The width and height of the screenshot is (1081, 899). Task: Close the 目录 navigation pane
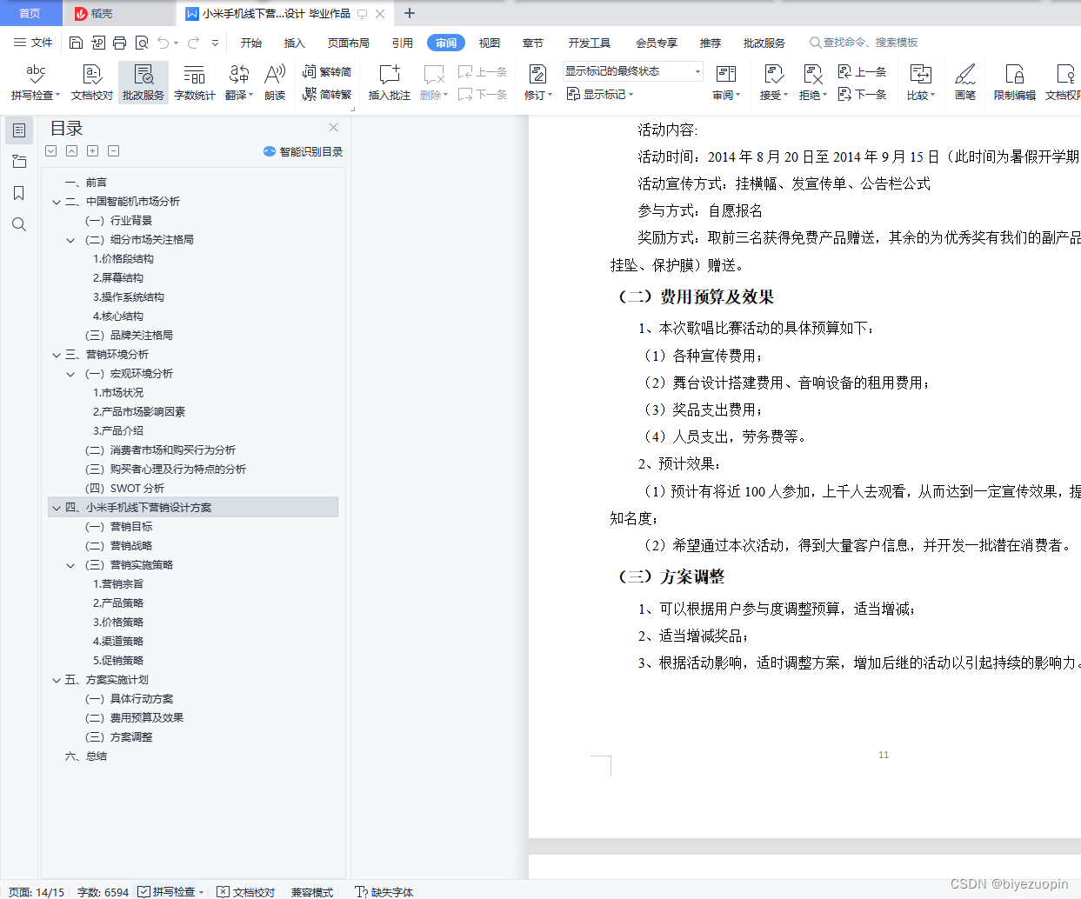(333, 128)
